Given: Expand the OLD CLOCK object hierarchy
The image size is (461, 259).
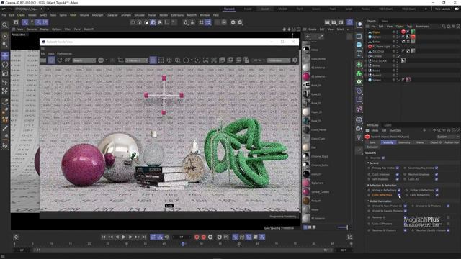Looking at the screenshot, I should pos(367,60).
